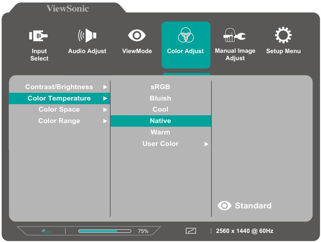
Task: Choose the Native color temperature
Action: point(161,121)
